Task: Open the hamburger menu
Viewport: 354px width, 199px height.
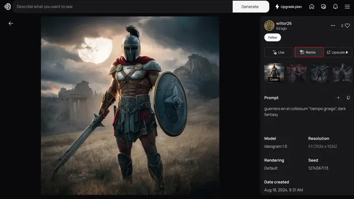Action: point(347,7)
